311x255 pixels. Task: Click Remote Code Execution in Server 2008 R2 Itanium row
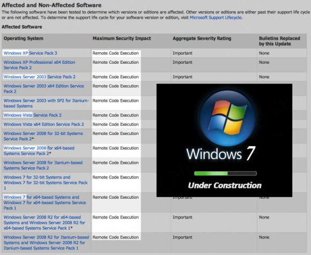tap(116, 237)
